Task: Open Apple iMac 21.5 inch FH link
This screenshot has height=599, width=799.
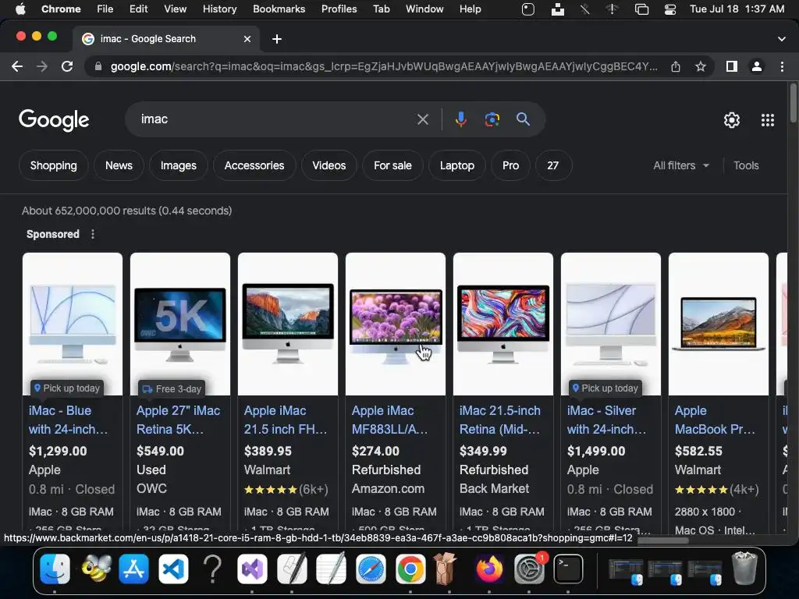Action: (286, 420)
